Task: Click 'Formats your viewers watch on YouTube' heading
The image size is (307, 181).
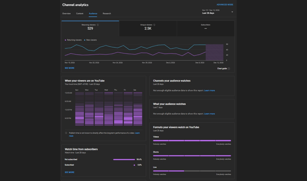Action: pos(176,127)
